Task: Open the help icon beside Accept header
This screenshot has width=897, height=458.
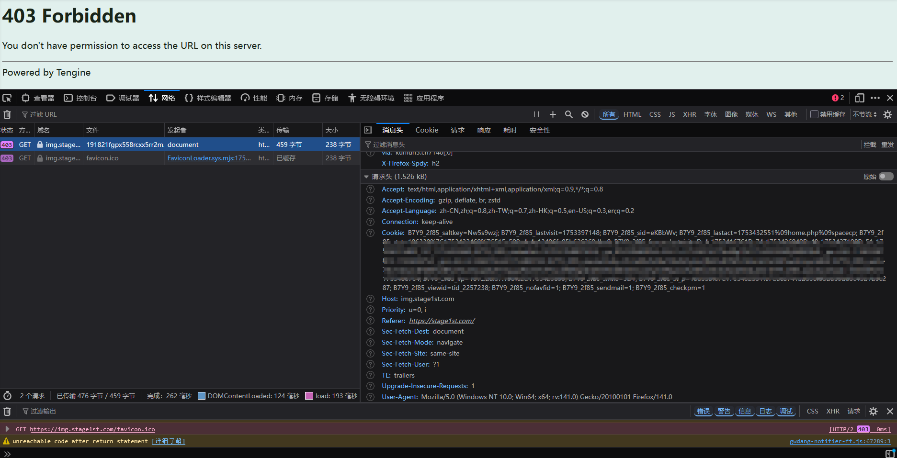Action: (370, 189)
